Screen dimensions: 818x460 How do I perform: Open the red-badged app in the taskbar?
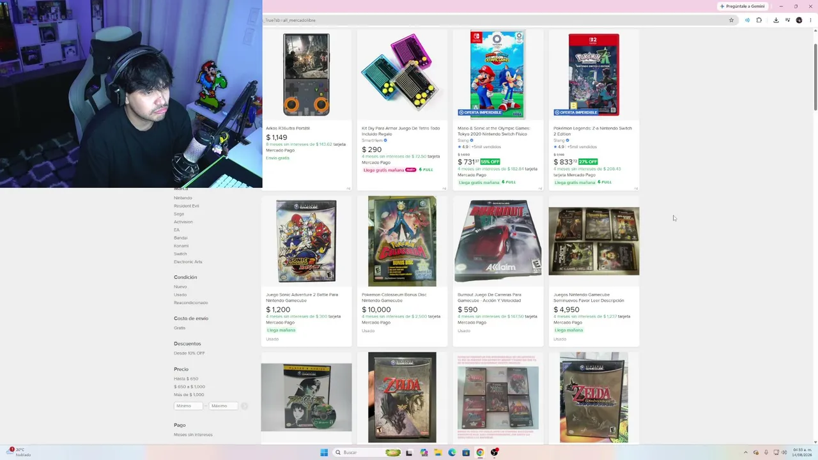pyautogui.click(x=495, y=452)
